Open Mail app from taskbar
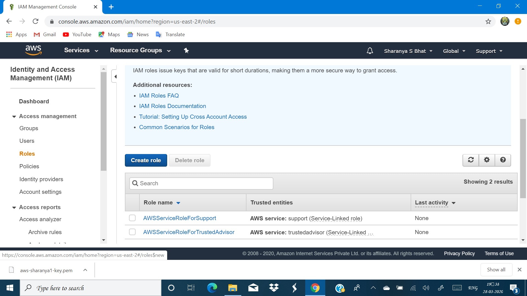527x296 pixels. coord(253,288)
